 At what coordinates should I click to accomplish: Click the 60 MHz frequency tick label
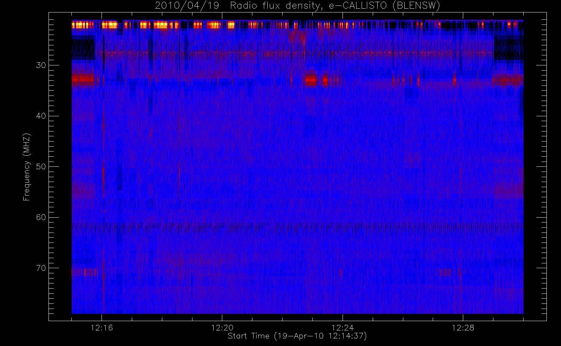(41, 217)
